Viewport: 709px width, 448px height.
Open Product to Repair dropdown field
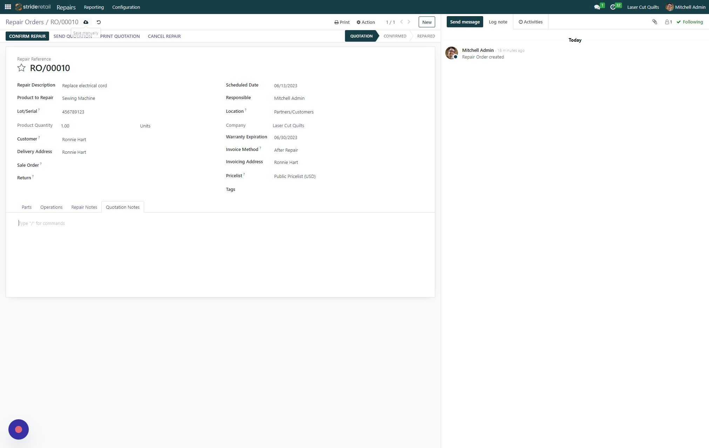click(x=138, y=98)
